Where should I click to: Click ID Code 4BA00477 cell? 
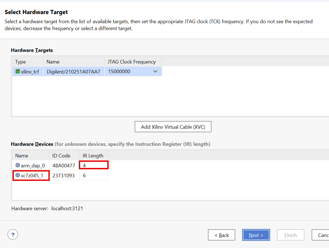64,165
